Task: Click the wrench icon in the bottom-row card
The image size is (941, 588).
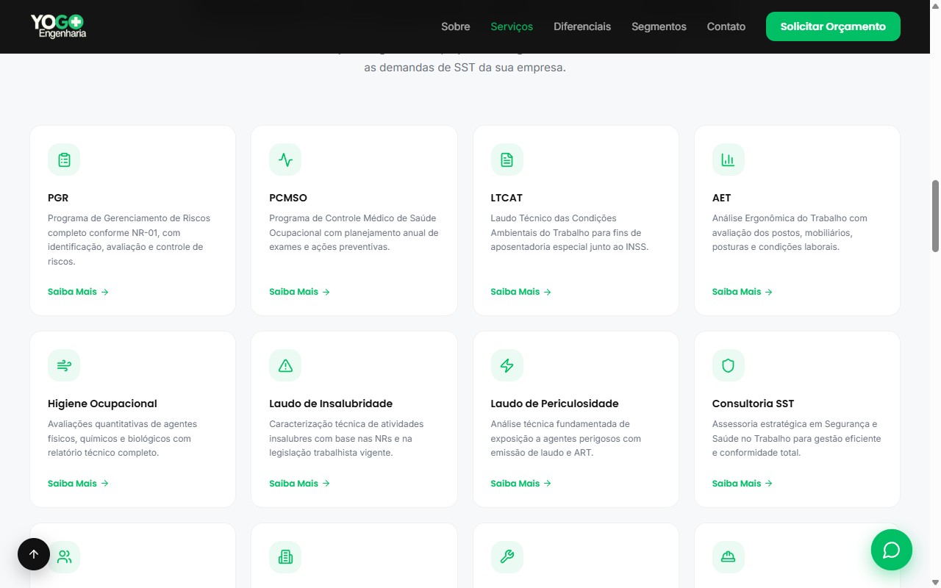Action: point(507,557)
